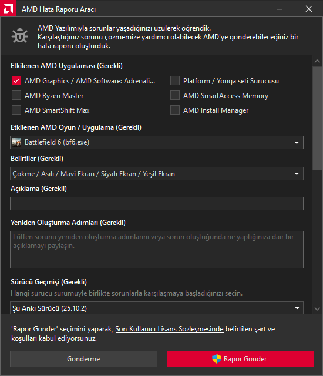Click the shield icon on Rapor Gönder

tap(217, 359)
